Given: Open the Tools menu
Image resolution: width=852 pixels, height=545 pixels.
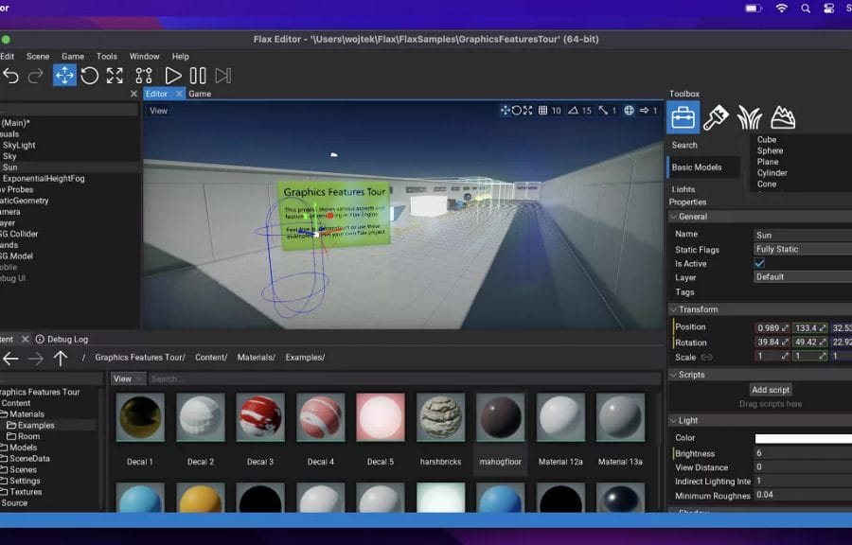Looking at the screenshot, I should [107, 57].
